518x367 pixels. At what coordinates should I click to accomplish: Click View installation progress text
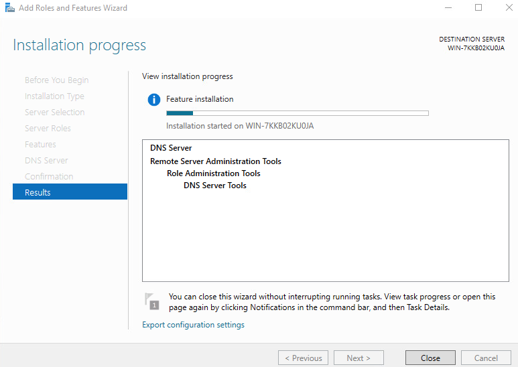(x=188, y=76)
